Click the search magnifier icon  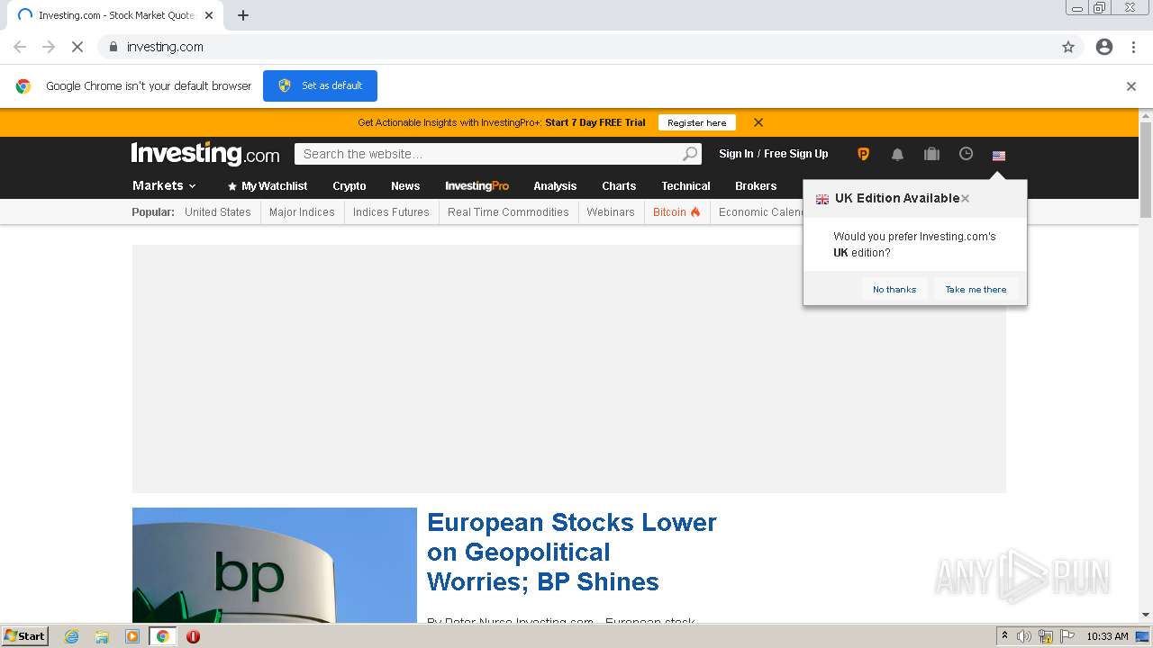click(690, 154)
